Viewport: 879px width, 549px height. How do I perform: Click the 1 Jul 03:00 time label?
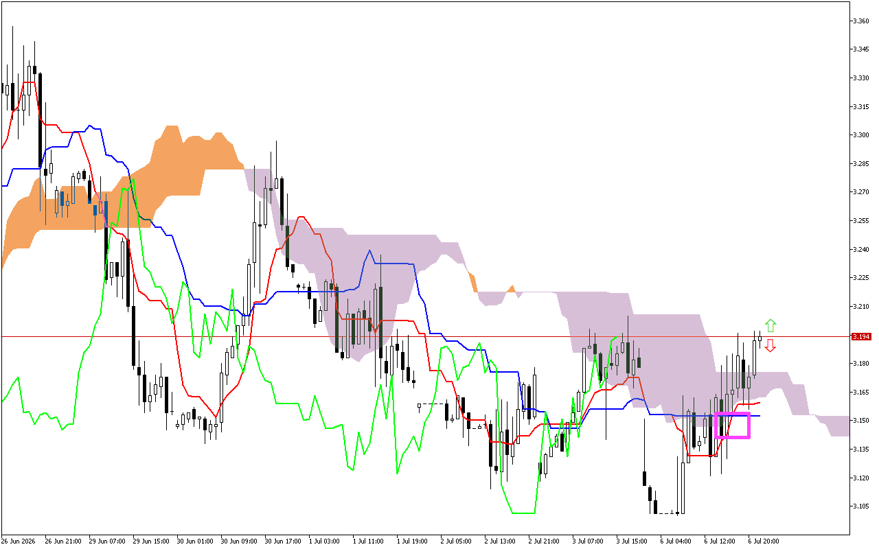[x=326, y=541]
